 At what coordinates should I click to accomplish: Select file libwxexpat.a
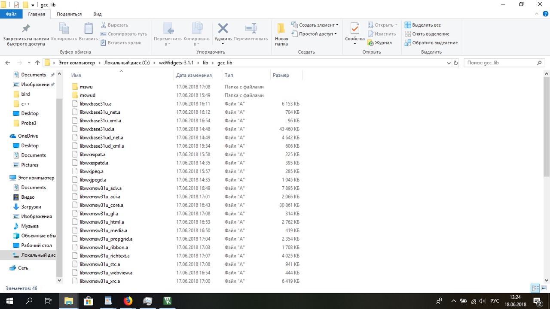pyautogui.click(x=92, y=154)
